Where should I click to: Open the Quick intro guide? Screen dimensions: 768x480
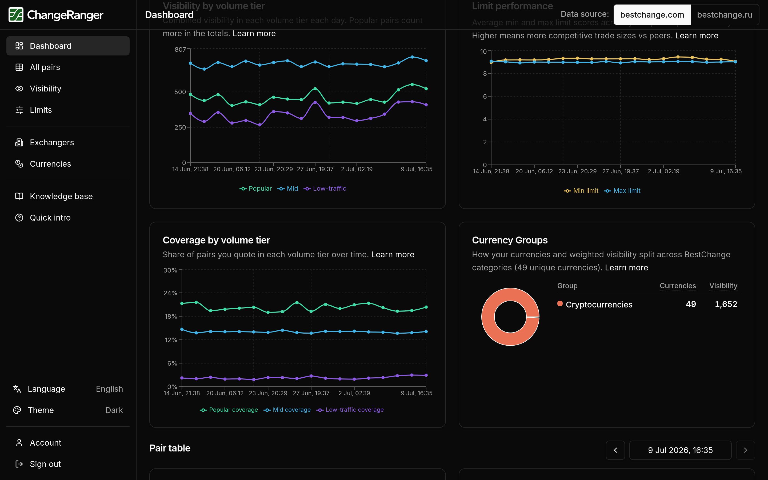coord(68,217)
